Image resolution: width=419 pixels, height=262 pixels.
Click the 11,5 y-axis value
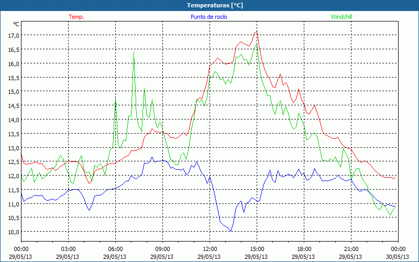point(14,190)
